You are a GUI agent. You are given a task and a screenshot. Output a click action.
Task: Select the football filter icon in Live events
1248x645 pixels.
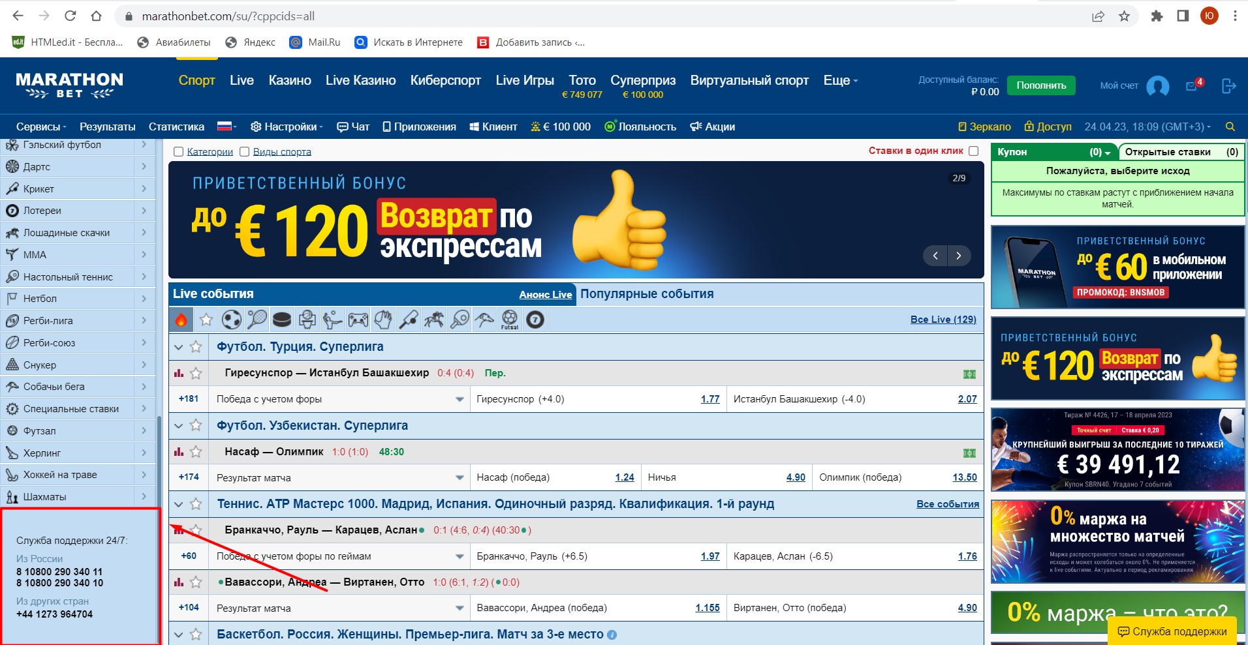pos(231,320)
